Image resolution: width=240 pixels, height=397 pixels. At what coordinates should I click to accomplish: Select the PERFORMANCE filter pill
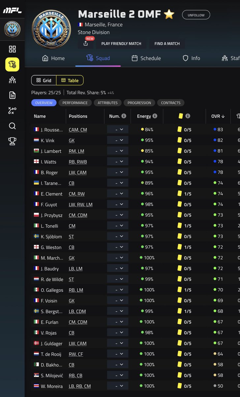(x=75, y=103)
